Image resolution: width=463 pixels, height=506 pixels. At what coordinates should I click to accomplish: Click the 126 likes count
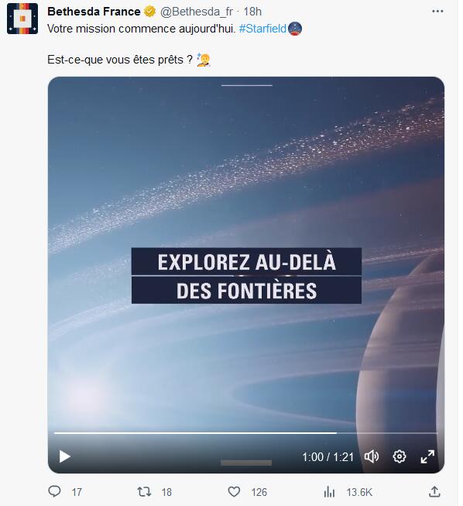[x=259, y=492]
